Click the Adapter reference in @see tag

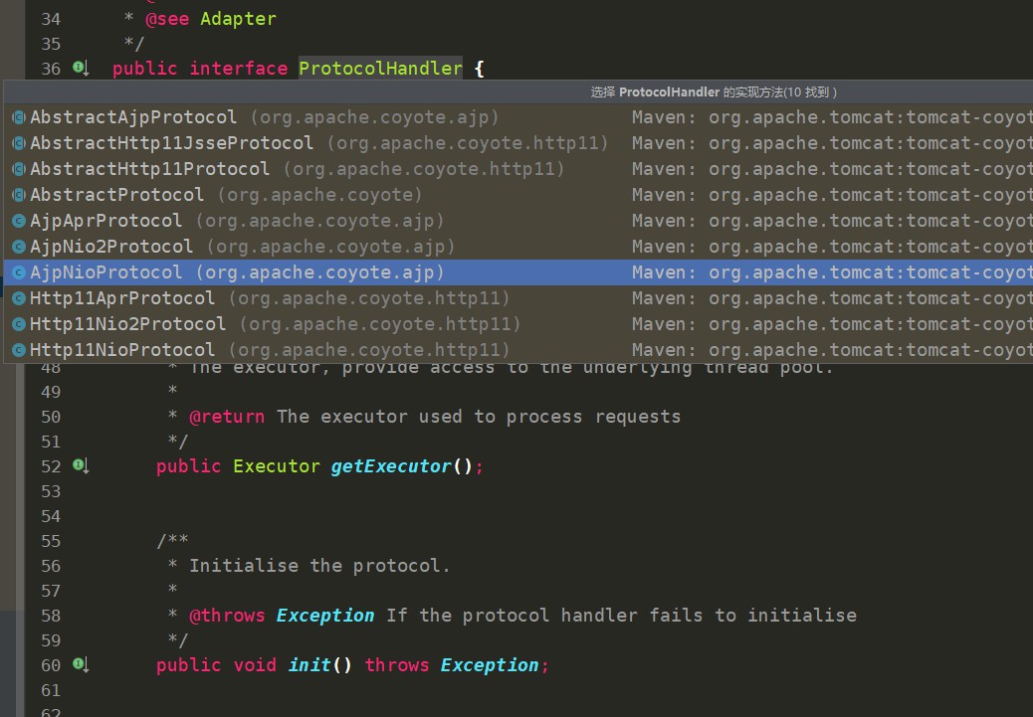click(238, 19)
